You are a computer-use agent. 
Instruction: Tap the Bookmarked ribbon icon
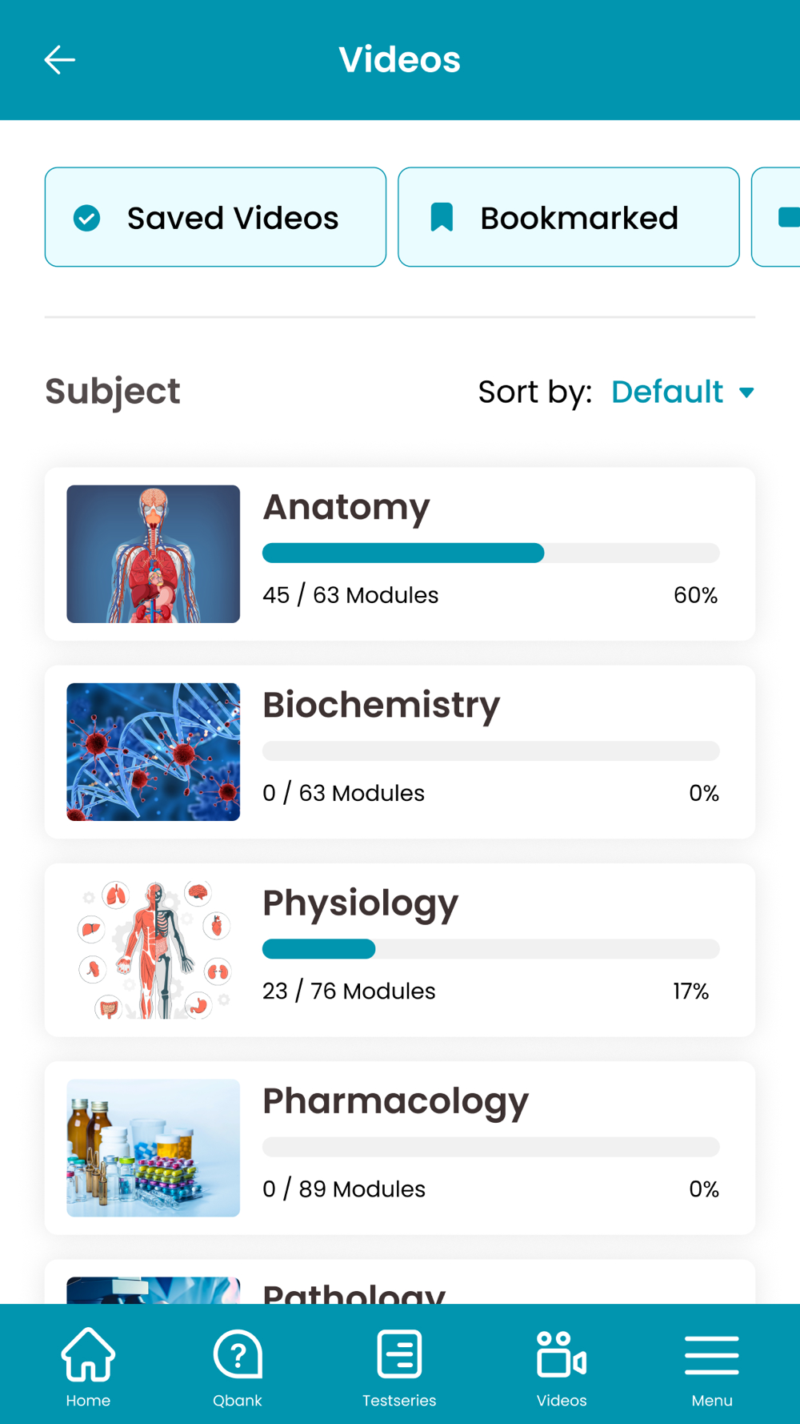coord(442,217)
